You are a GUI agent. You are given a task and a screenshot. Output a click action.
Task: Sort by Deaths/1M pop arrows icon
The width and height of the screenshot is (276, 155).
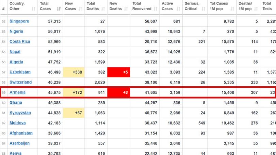tap(256, 9)
